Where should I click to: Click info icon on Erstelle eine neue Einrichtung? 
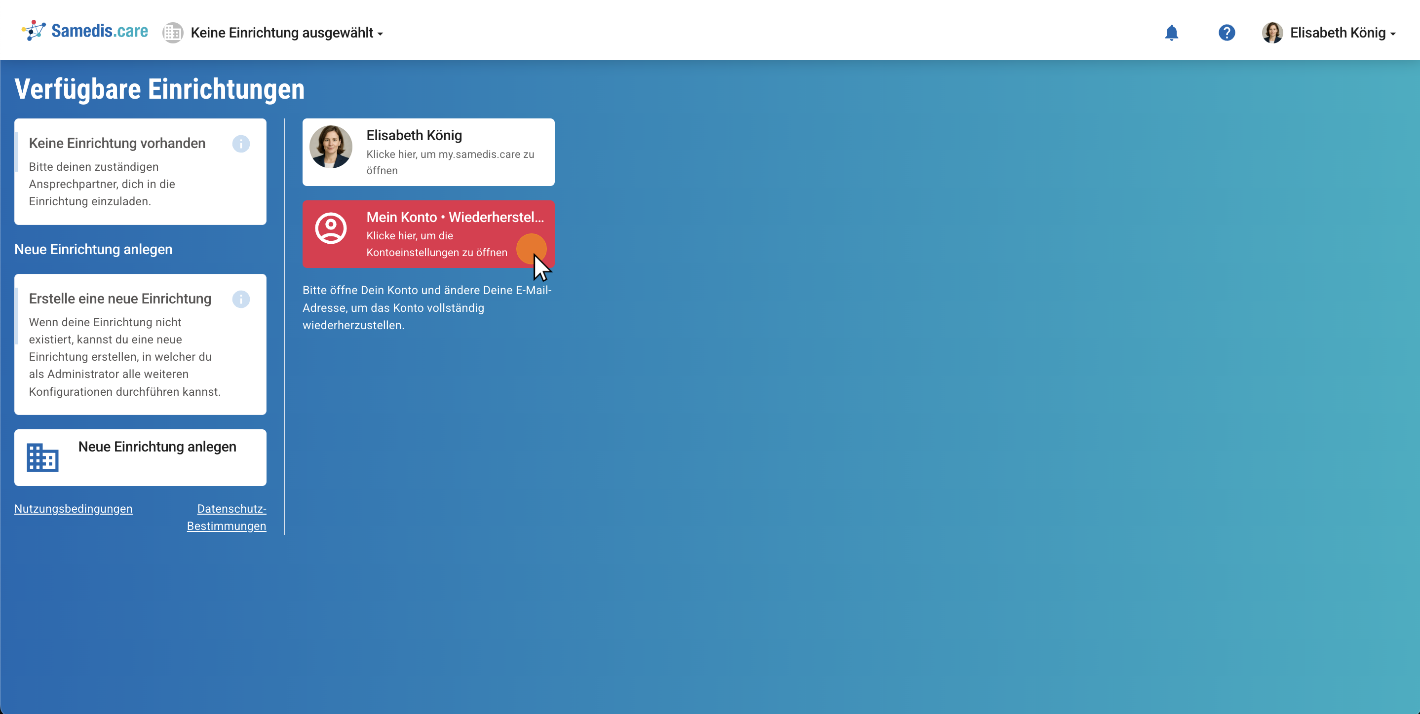point(241,299)
